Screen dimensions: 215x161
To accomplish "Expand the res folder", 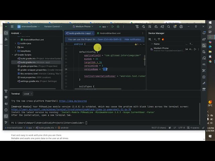I will tap(15, 47).
